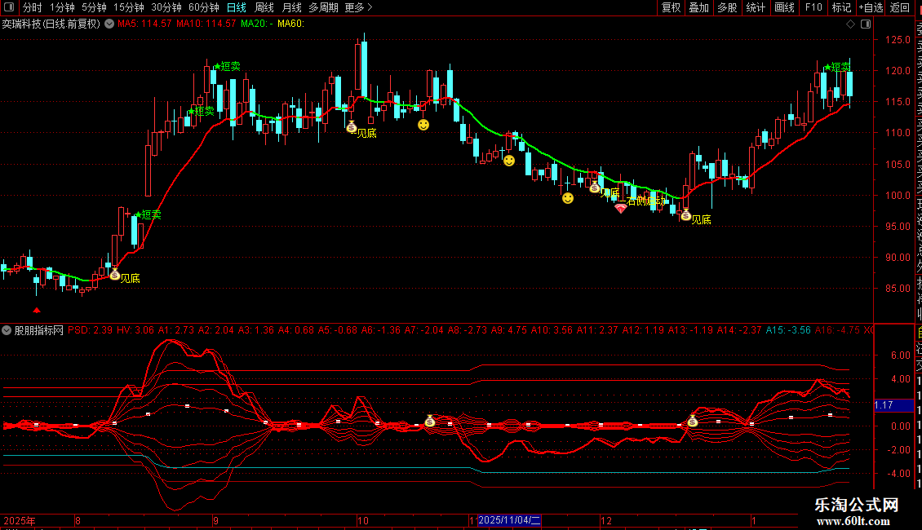Click the MA20 indicator label

(x=257, y=24)
